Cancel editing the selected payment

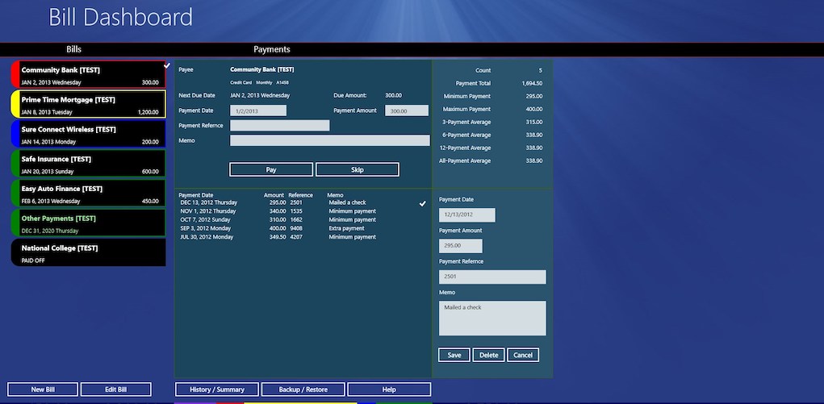pos(523,355)
